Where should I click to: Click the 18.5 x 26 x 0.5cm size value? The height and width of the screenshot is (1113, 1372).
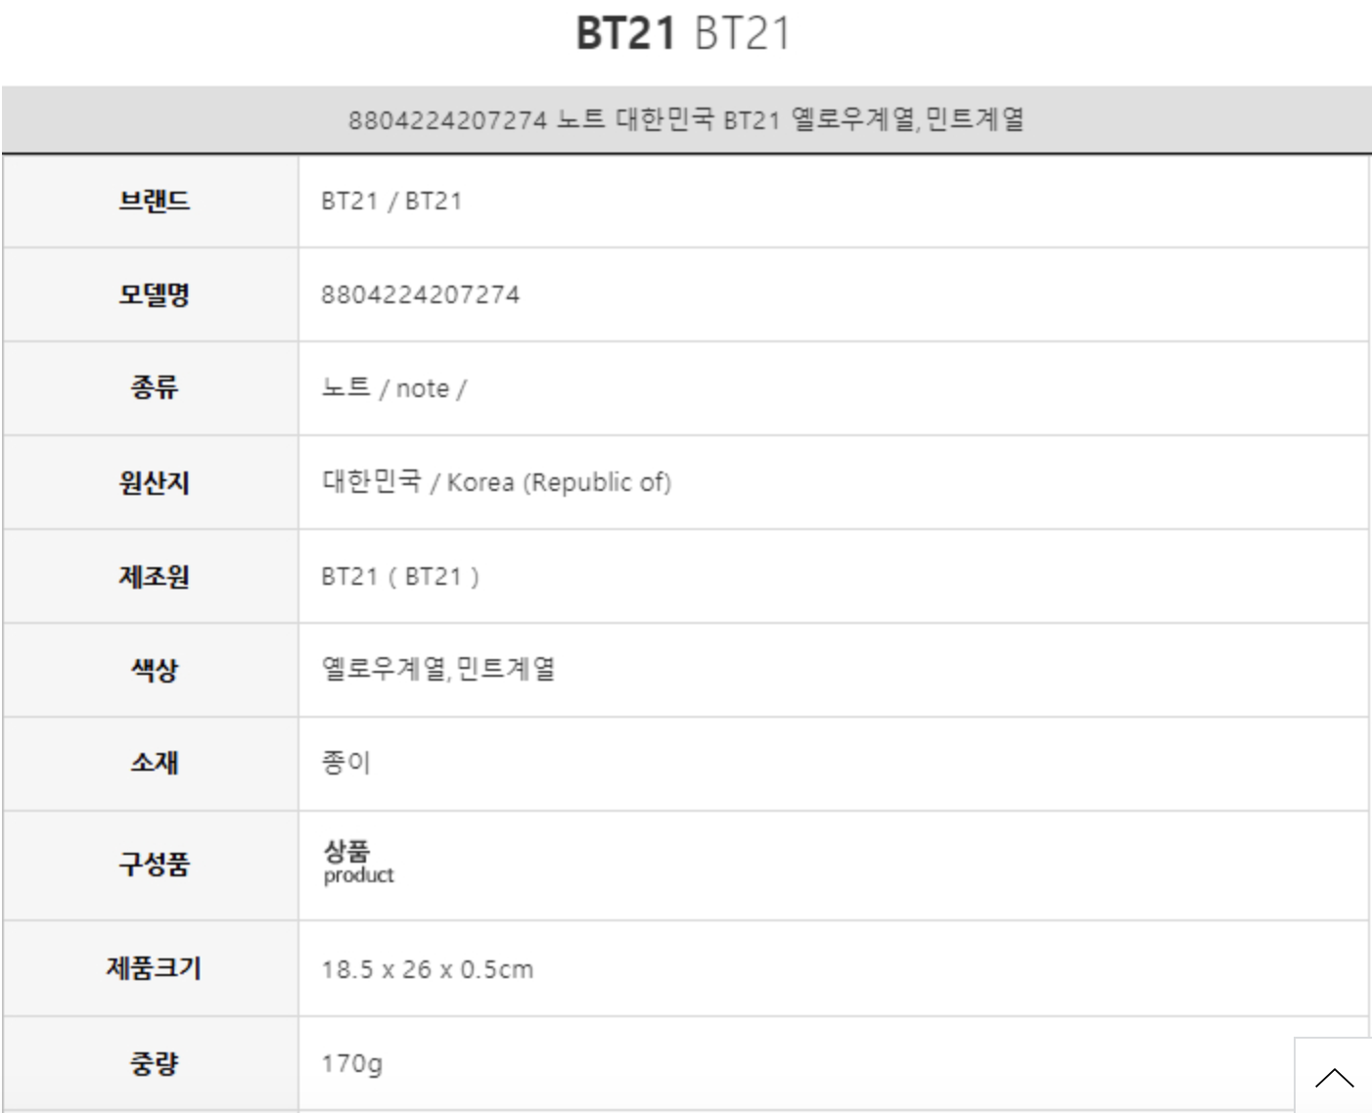427,969
